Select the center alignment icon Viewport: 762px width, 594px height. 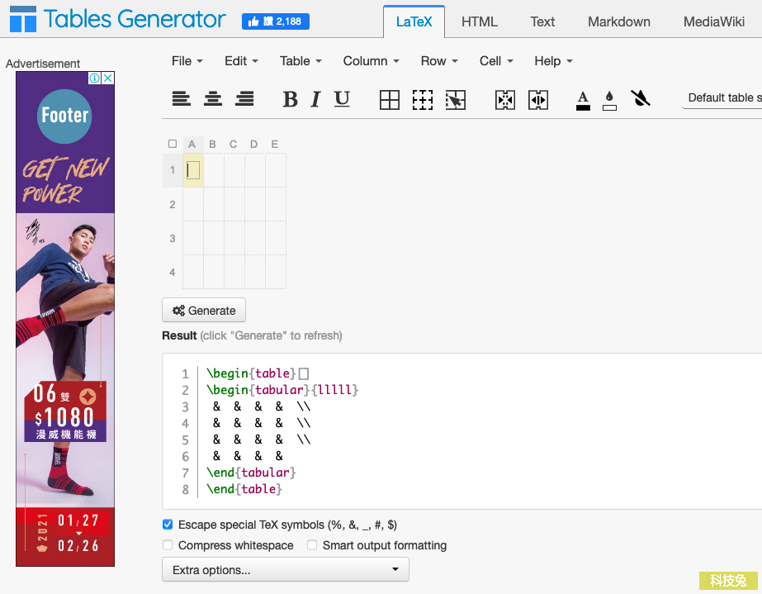[213, 98]
